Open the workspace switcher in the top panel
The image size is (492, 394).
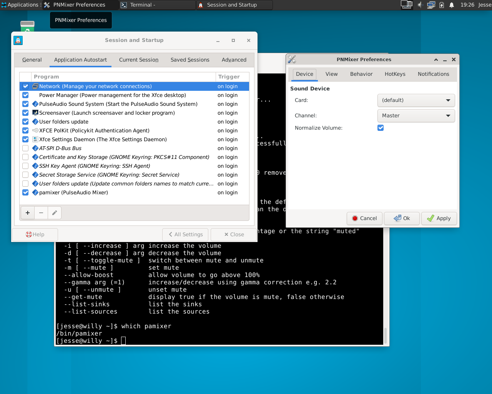click(x=406, y=5)
